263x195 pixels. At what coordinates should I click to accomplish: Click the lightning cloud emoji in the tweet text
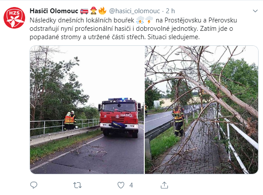[x=149, y=20]
